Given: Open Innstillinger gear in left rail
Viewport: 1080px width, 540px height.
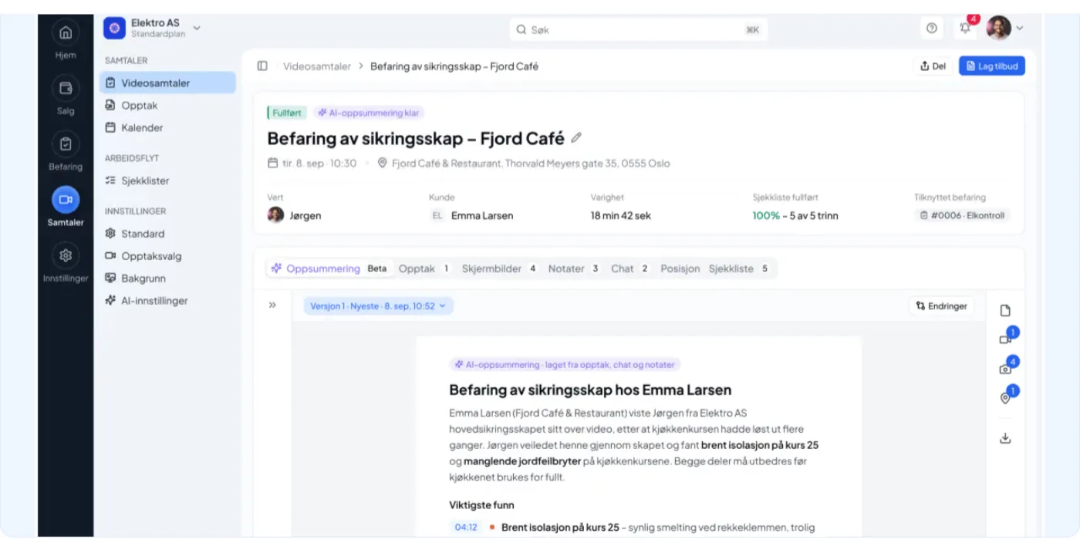Looking at the screenshot, I should (66, 255).
